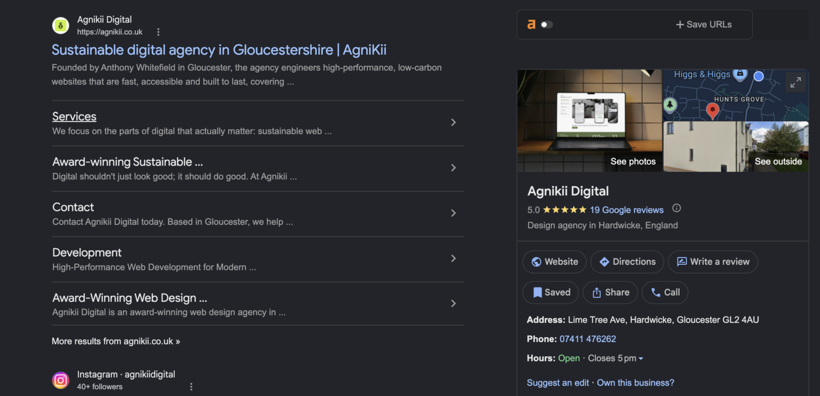Open Sustainable digital agency in Gloucestershire title link
Screen dimensions: 820x396
point(219,50)
